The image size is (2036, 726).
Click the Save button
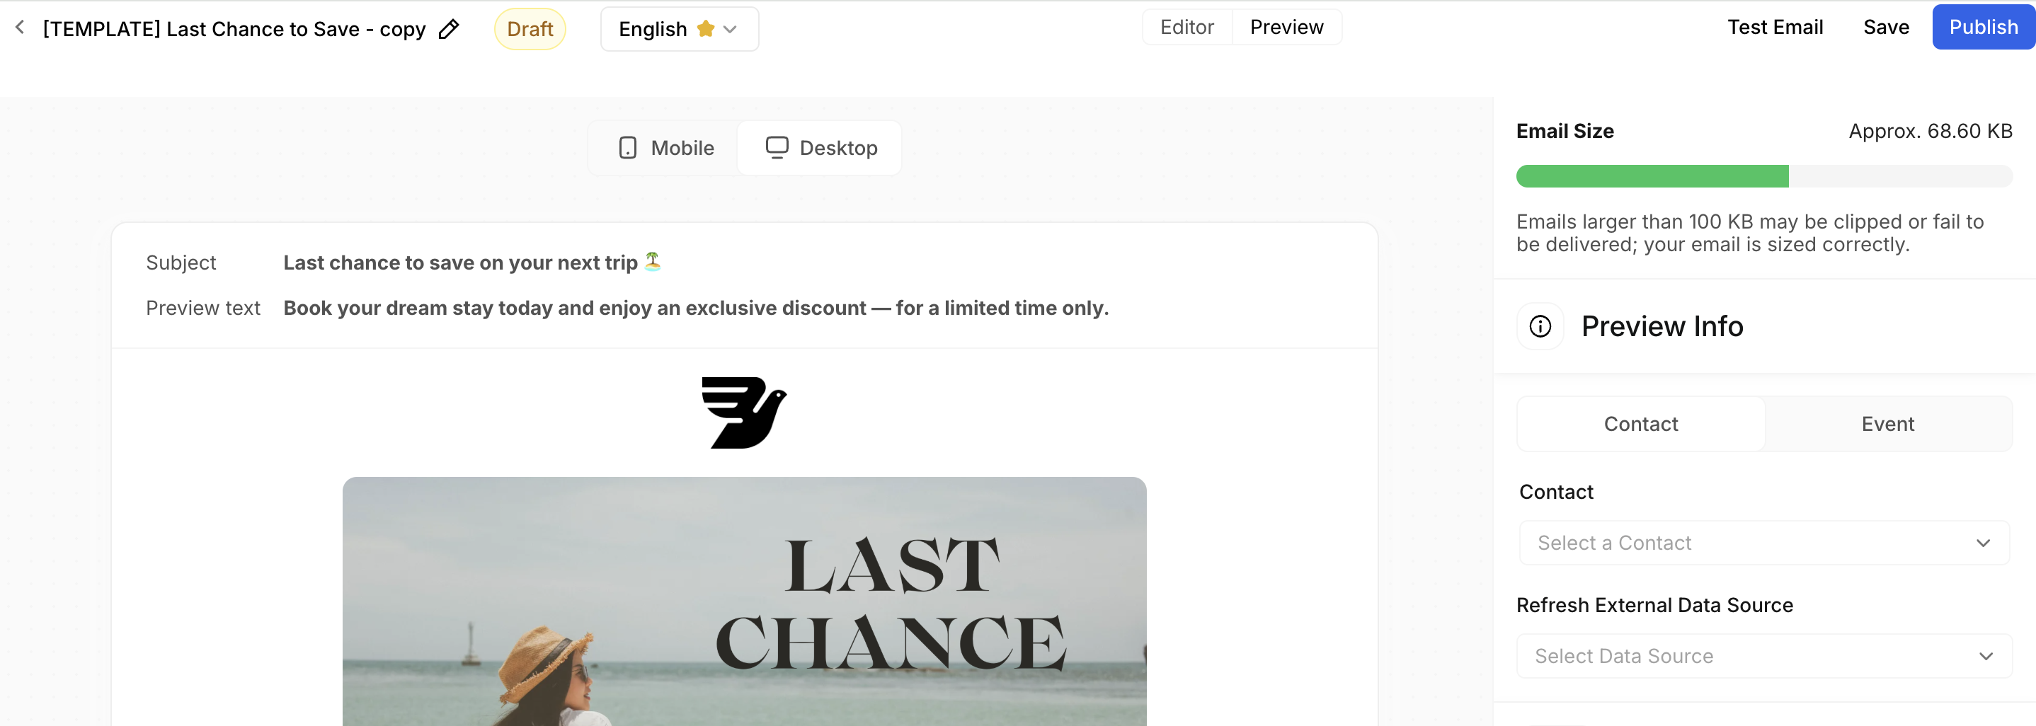pyautogui.click(x=1885, y=28)
